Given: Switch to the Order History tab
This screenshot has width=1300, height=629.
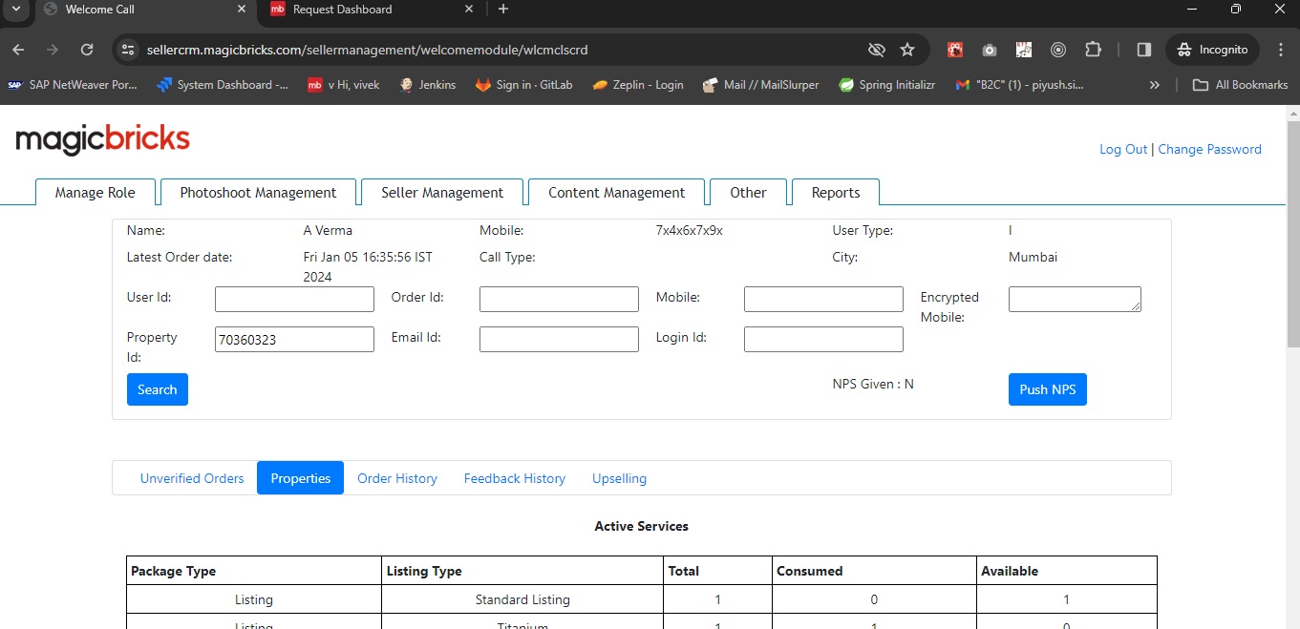Looking at the screenshot, I should [x=397, y=478].
